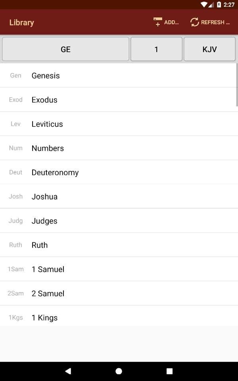
Task: Choose Judges from the list
Action: click(x=44, y=221)
